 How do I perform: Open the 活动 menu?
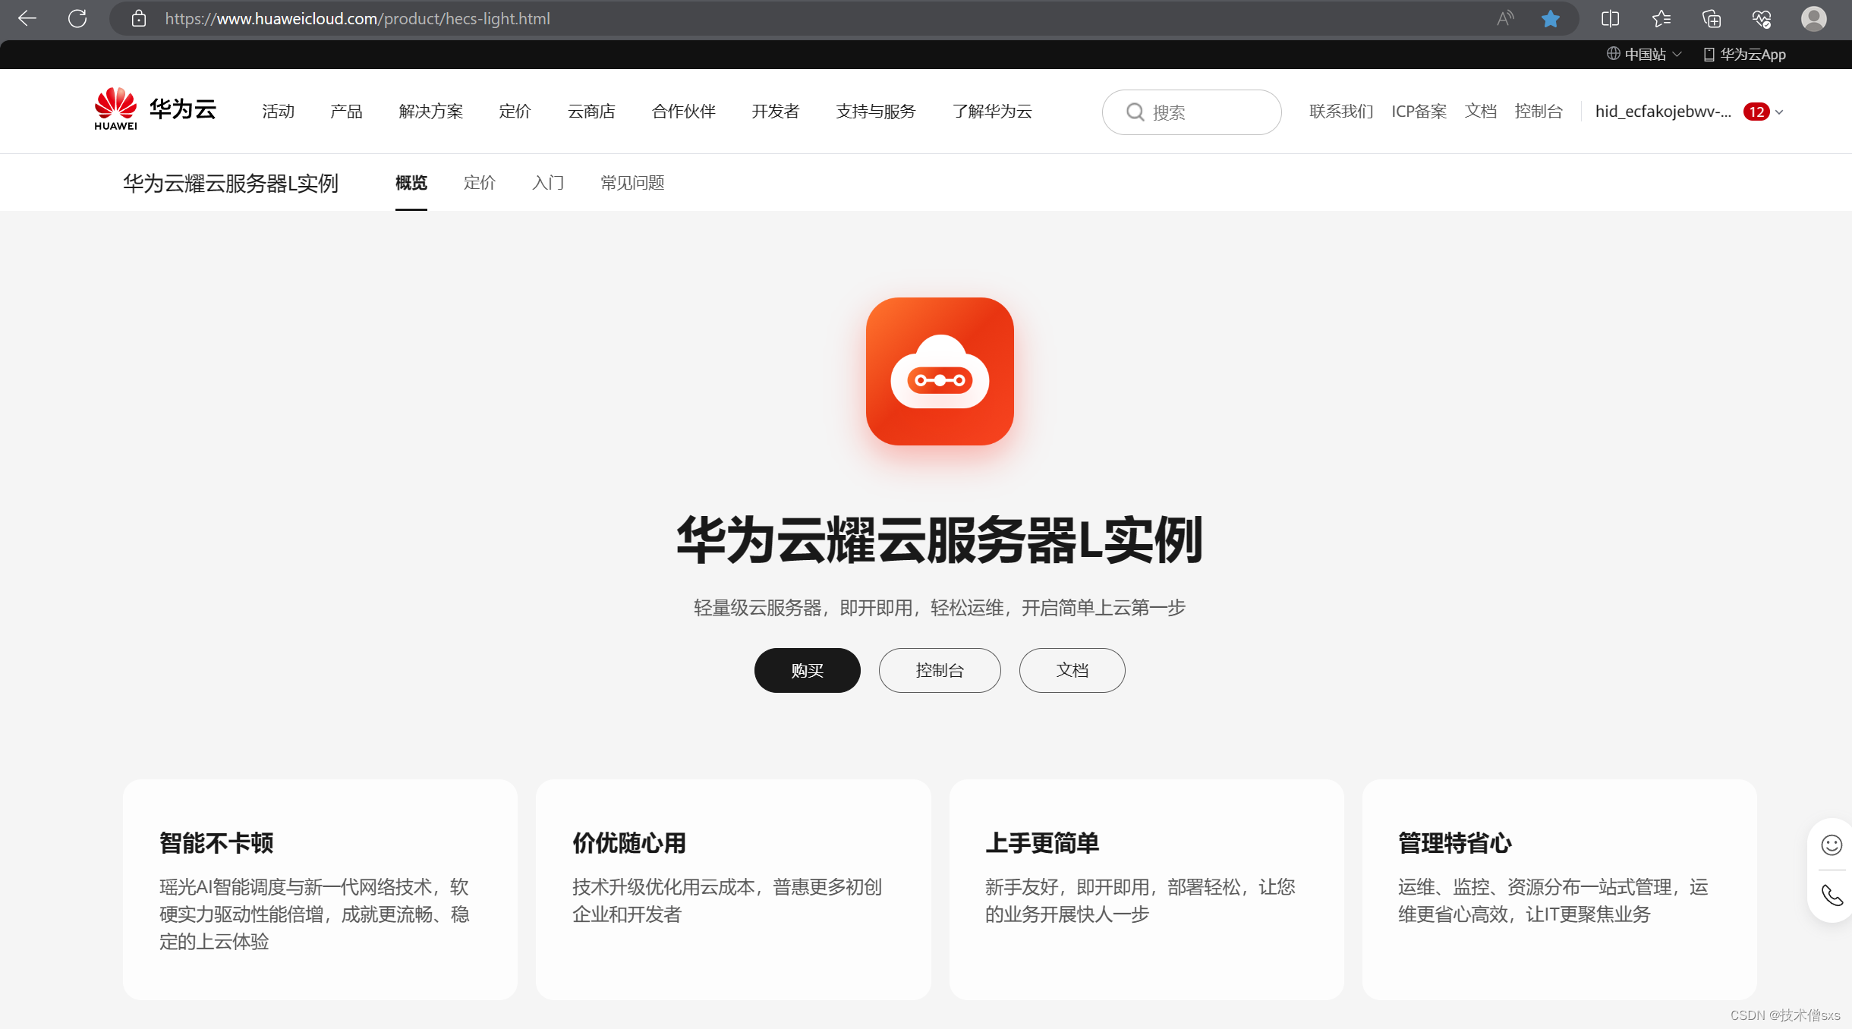pos(278,112)
